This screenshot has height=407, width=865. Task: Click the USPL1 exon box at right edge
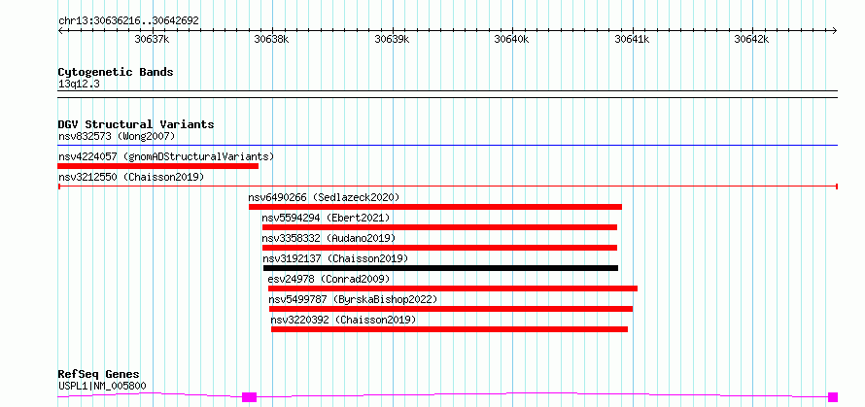pyautogui.click(x=833, y=397)
